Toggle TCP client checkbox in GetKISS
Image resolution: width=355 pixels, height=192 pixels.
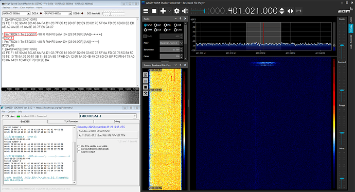coord(3,116)
